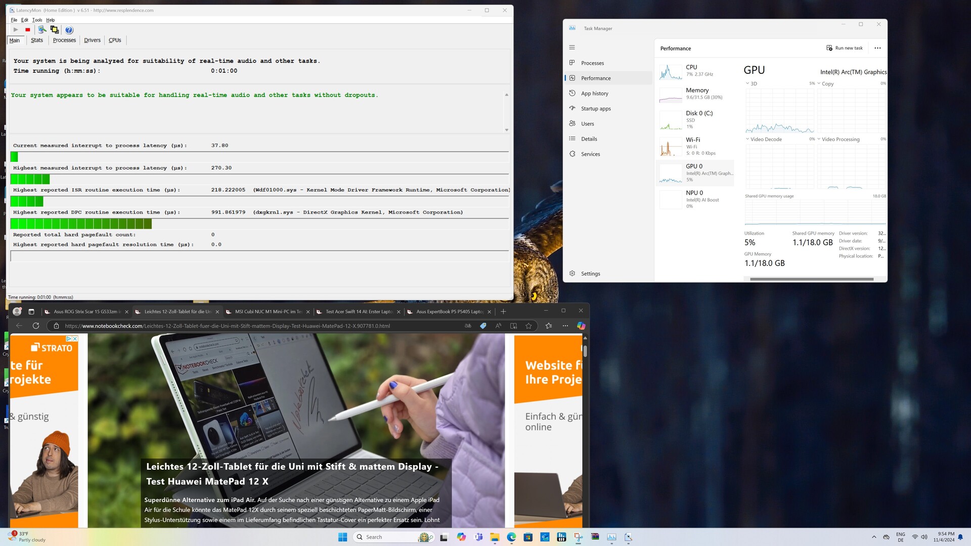Add page to favorites with star icon

pyautogui.click(x=529, y=326)
